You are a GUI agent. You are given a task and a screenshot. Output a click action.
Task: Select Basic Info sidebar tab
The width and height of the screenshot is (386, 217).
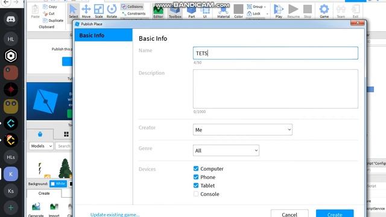103,35
